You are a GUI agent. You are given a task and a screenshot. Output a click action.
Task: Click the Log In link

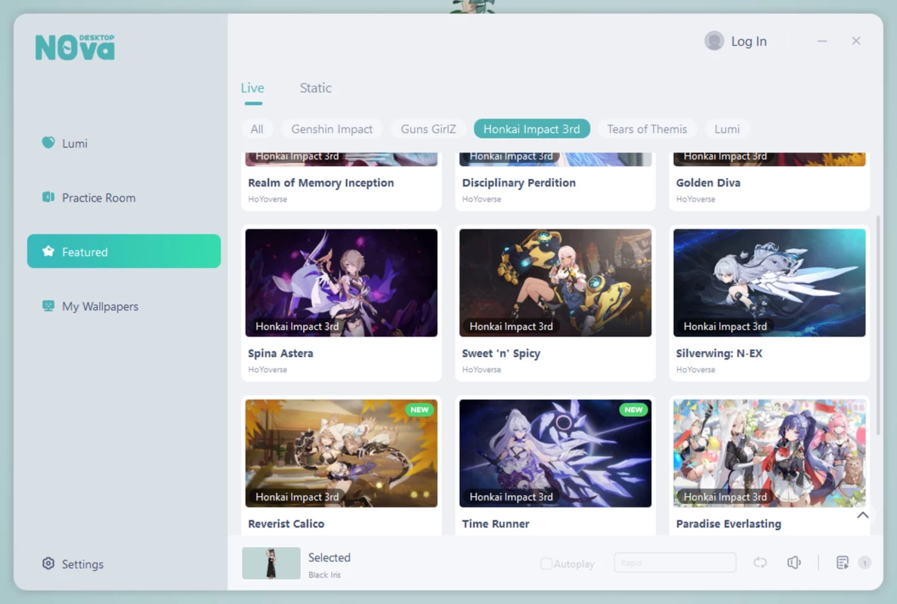(748, 41)
